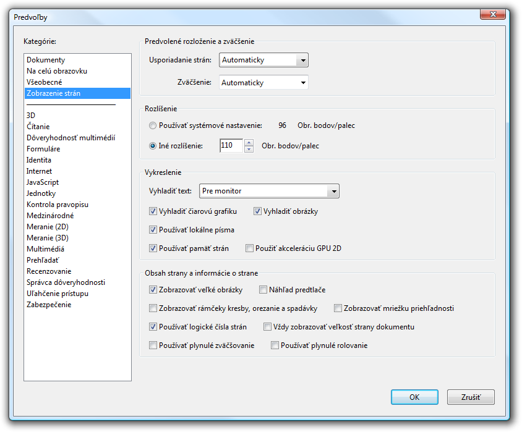Choose Zabezpečenie from categories list

pyautogui.click(x=49, y=305)
